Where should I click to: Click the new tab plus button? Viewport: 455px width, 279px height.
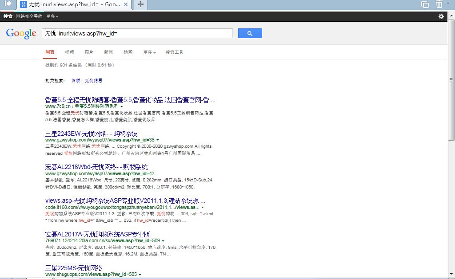(x=140, y=4)
